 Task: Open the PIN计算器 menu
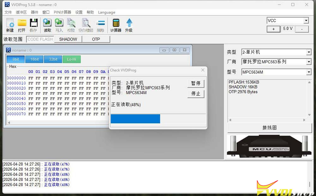click(x=63, y=12)
